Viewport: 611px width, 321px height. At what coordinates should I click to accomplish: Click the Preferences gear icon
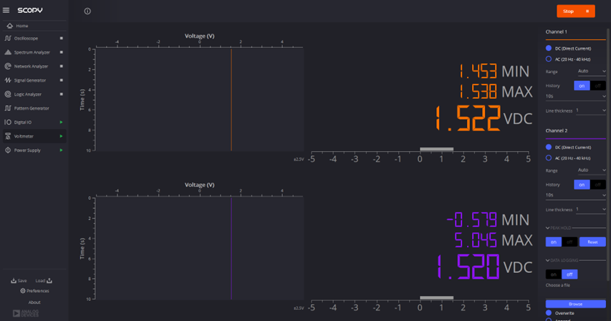(23, 291)
